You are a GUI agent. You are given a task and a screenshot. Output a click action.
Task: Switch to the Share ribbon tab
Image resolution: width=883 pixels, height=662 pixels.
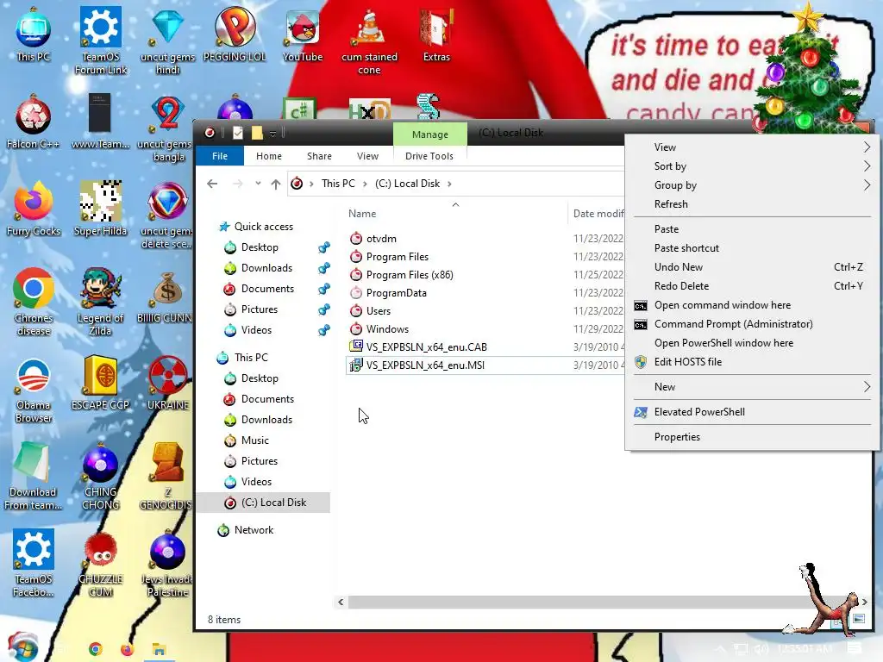[319, 156]
